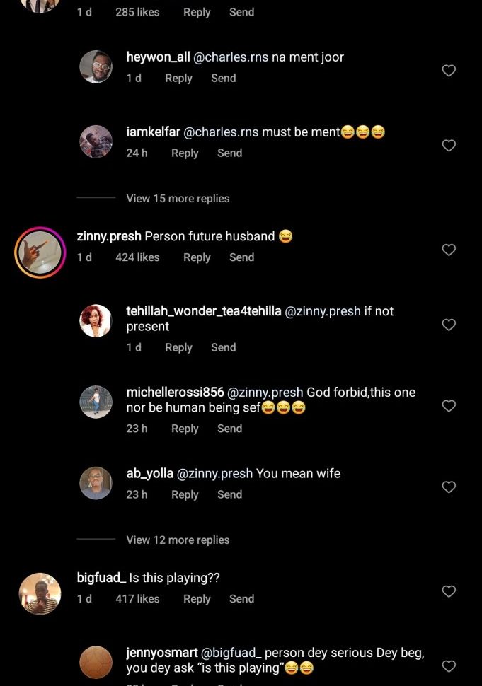Open michellerossi856's profile via username
482x686 pixels.
pyautogui.click(x=175, y=393)
